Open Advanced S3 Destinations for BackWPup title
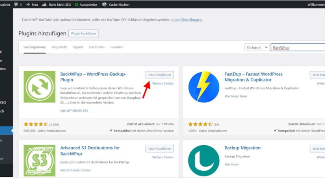Viewport: 325px width, 178px height. [x=90, y=151]
